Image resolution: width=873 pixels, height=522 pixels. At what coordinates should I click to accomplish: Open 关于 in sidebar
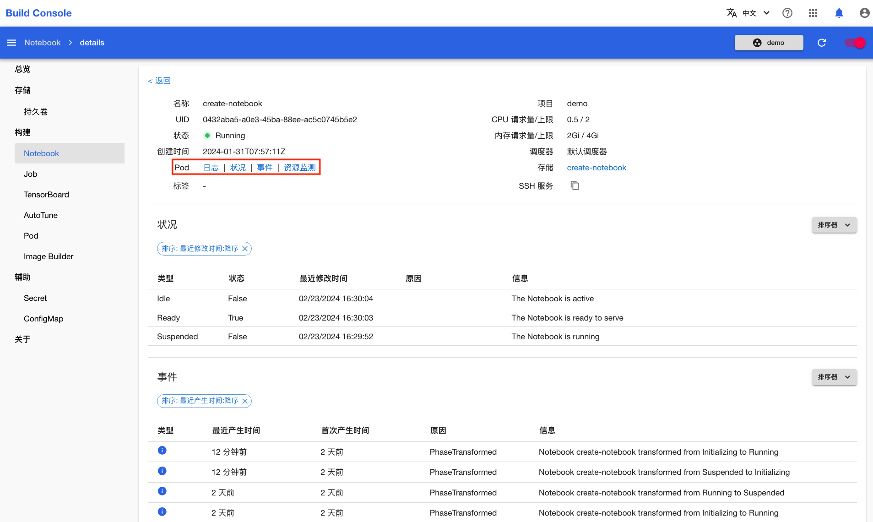(x=22, y=339)
